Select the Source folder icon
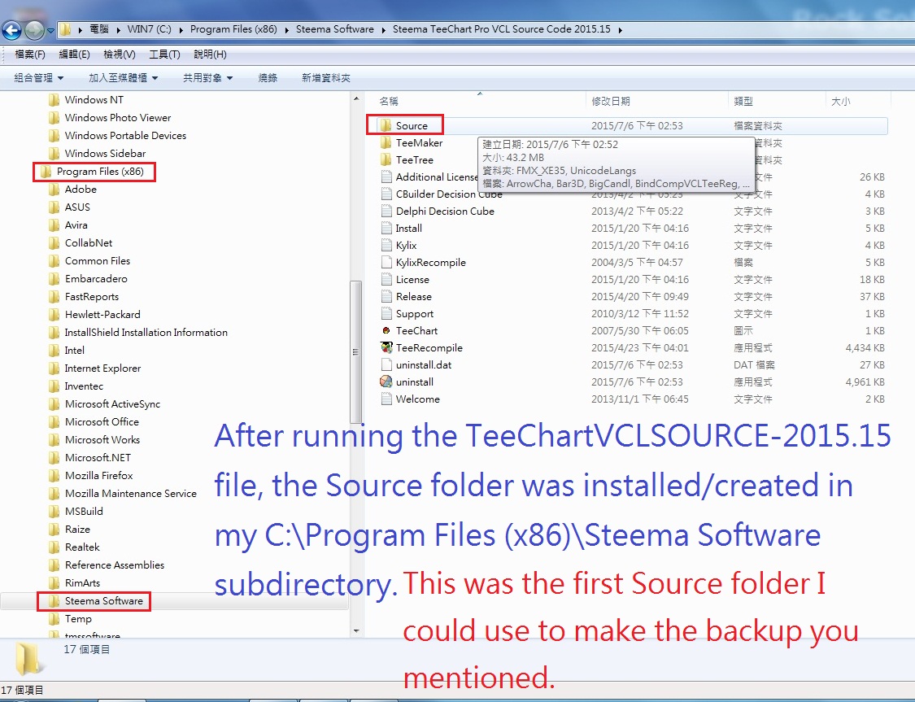915x702 pixels. (x=386, y=125)
